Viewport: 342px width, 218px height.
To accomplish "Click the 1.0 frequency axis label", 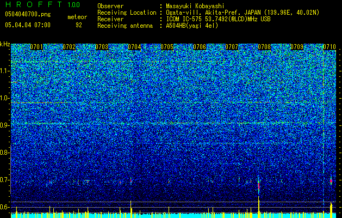I will [5, 98].
